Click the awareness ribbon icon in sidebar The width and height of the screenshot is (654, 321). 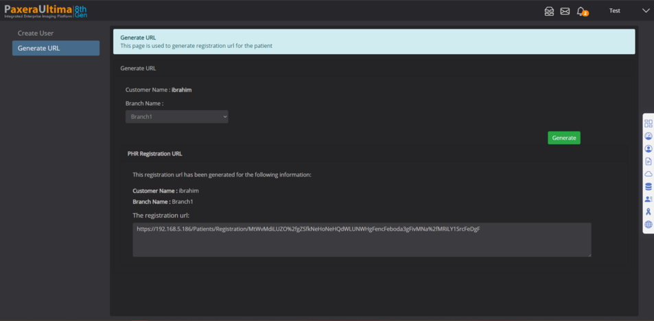tap(649, 211)
